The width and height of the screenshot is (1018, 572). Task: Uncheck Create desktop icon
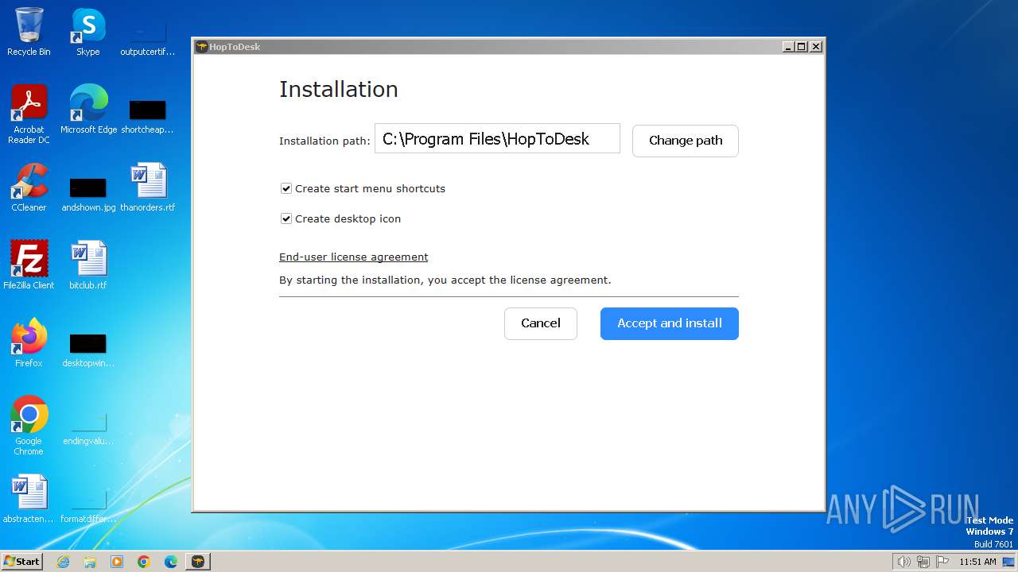pyautogui.click(x=286, y=218)
